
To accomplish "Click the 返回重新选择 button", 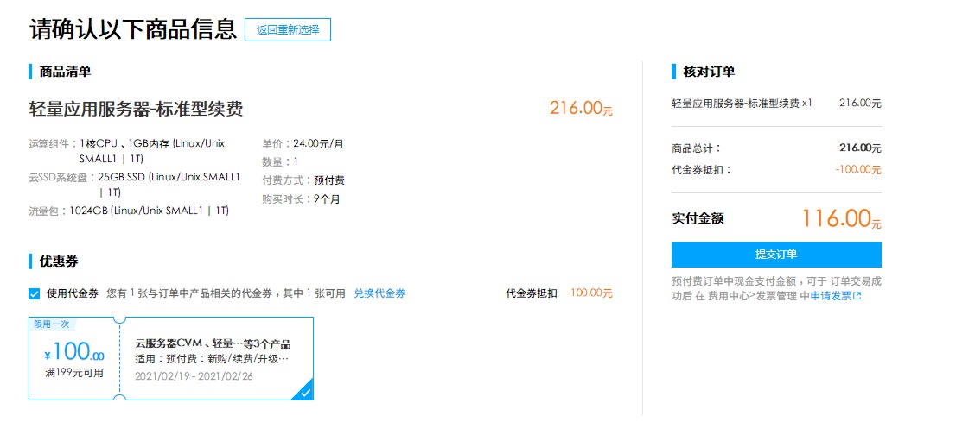I will (287, 30).
